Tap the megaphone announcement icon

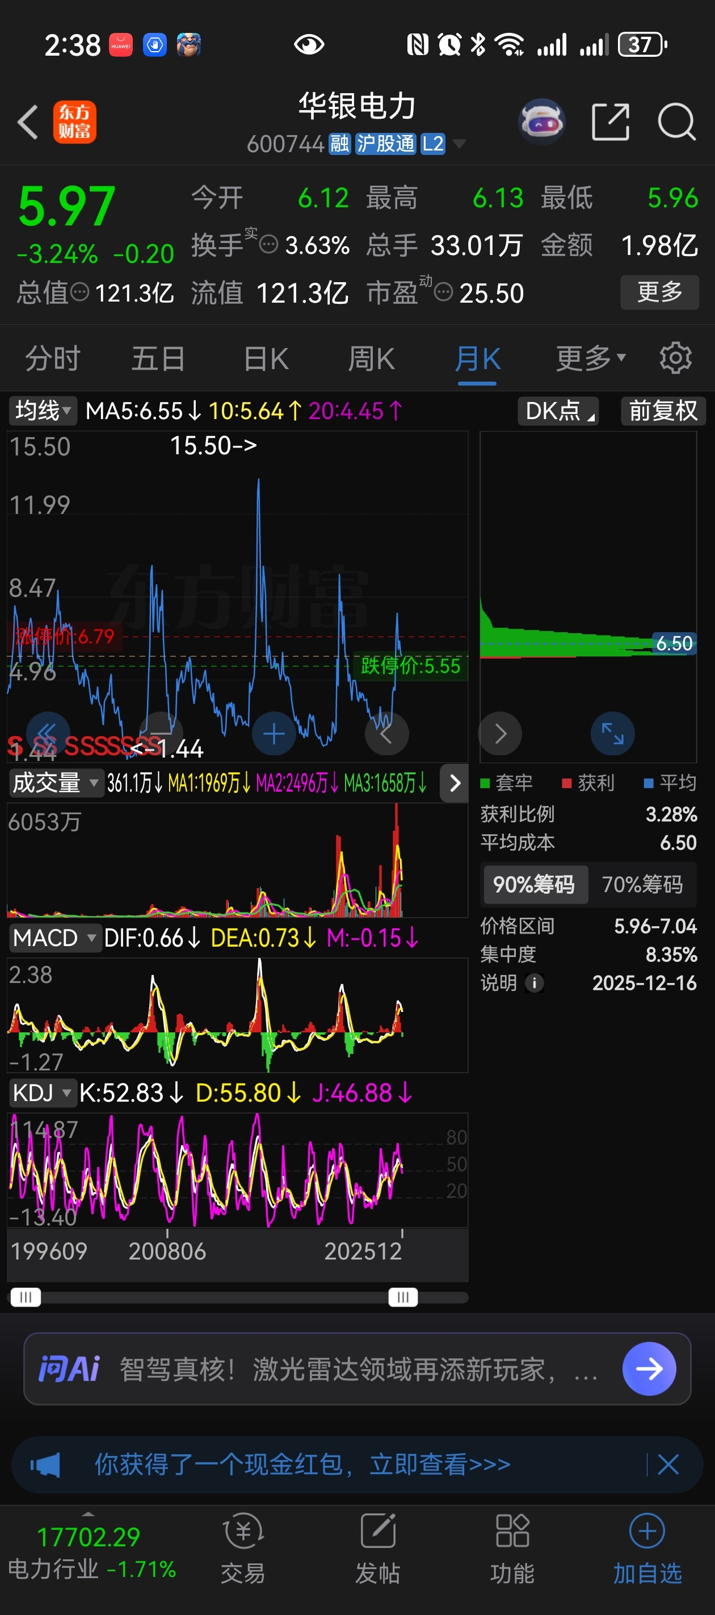pyautogui.click(x=45, y=1465)
